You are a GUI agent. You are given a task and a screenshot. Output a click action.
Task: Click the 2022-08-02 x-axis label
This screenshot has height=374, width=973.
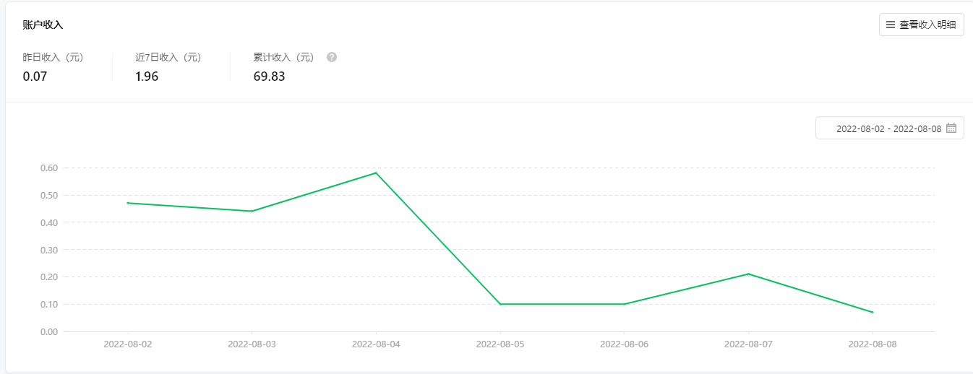pyautogui.click(x=128, y=344)
